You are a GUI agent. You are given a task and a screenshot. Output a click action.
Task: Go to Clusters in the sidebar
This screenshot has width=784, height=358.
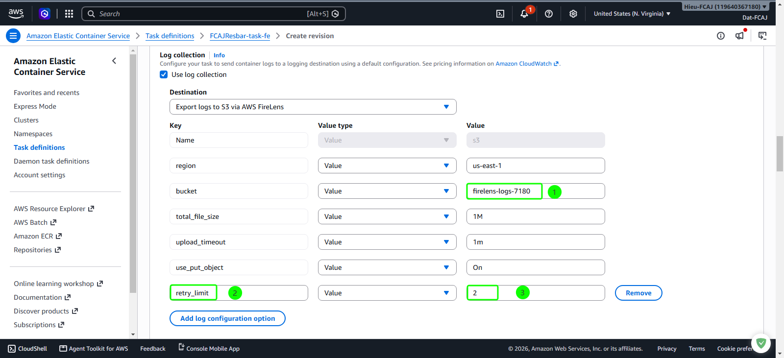26,120
